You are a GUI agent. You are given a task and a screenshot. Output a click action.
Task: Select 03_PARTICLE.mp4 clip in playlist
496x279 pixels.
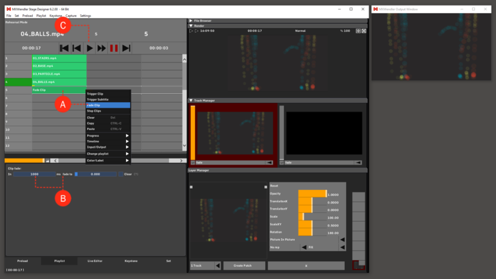pos(59,74)
